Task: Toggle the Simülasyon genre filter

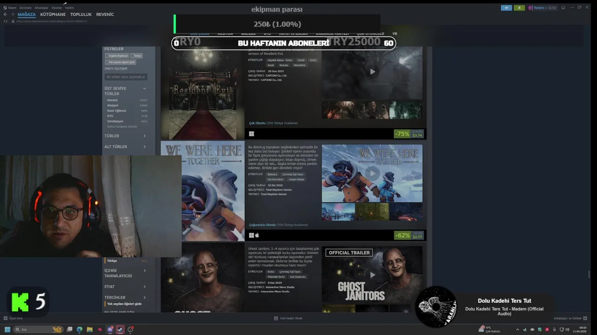Action: (x=127, y=121)
